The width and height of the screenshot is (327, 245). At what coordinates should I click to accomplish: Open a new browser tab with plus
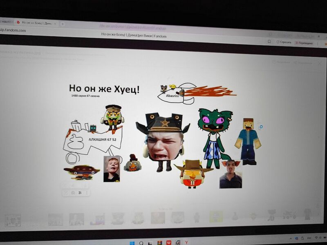(x=63, y=24)
